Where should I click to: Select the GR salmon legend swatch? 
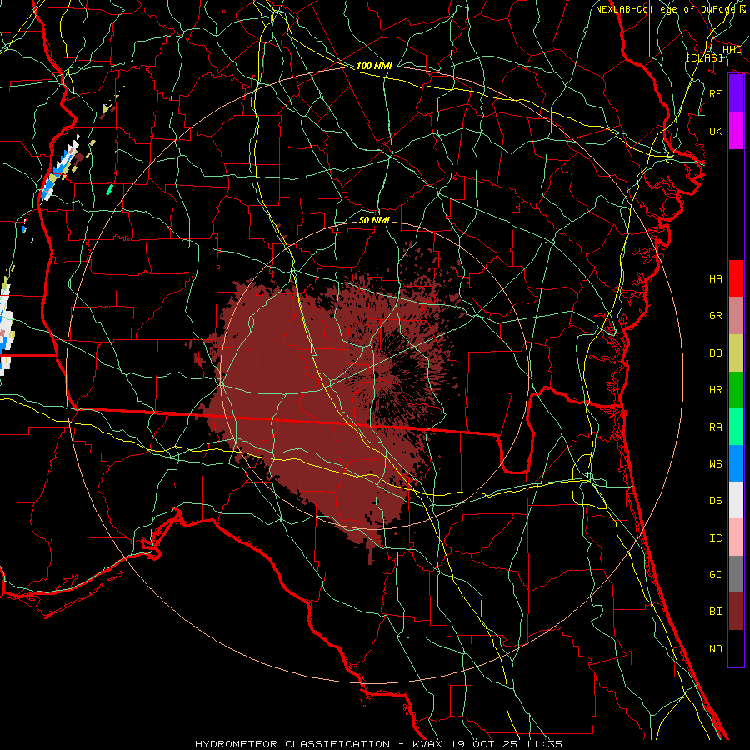(x=736, y=315)
